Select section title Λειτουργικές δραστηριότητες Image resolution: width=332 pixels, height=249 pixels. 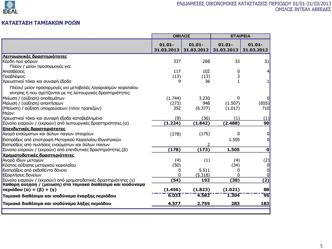(x=35, y=56)
